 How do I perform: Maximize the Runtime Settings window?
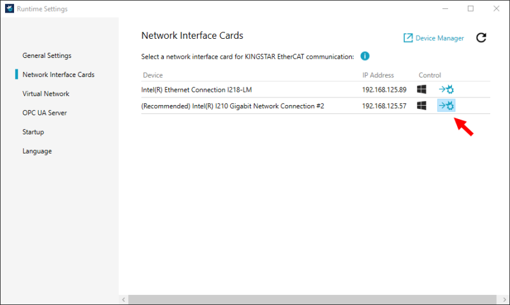pos(470,9)
